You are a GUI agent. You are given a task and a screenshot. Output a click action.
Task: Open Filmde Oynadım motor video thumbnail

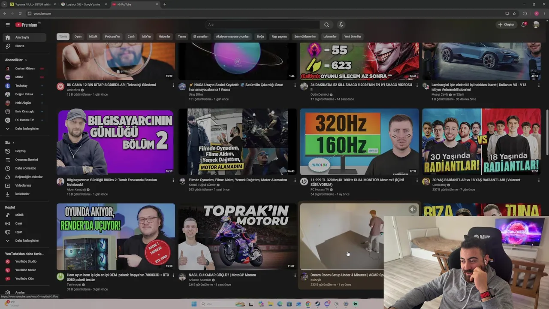pos(237,142)
